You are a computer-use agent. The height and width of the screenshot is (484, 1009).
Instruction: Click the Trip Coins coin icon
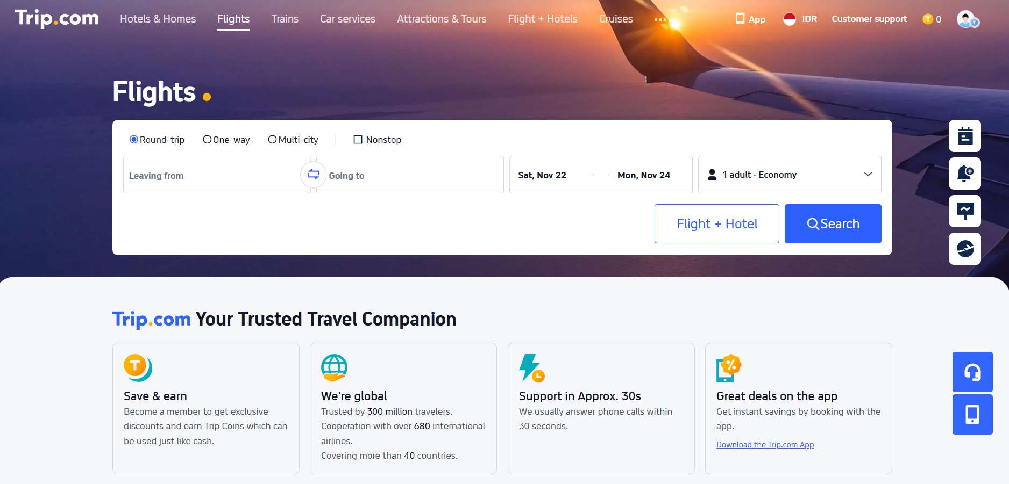928,19
